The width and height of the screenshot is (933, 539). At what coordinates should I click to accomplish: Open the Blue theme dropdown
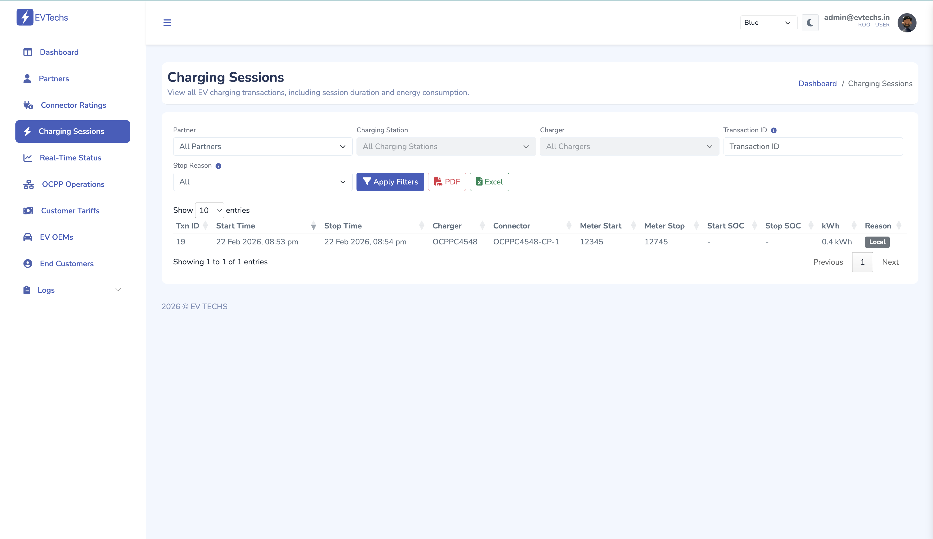(x=768, y=23)
